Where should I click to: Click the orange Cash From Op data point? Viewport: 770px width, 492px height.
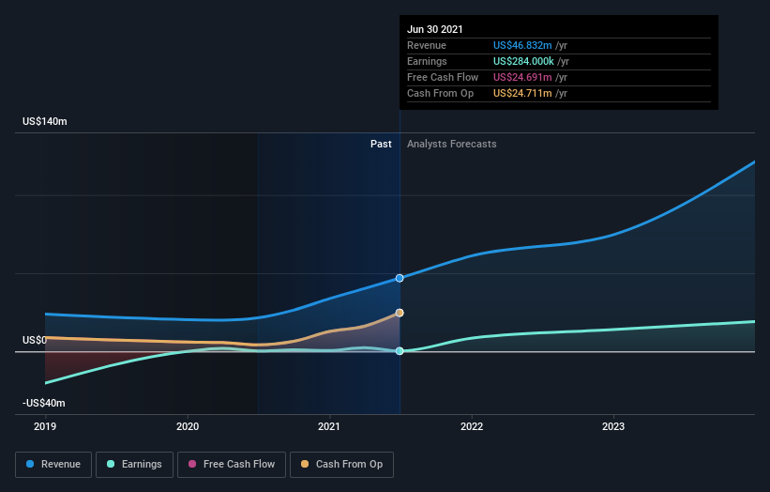point(400,313)
